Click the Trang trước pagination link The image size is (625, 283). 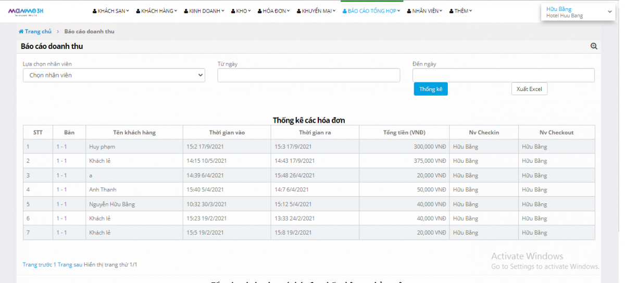point(37,265)
